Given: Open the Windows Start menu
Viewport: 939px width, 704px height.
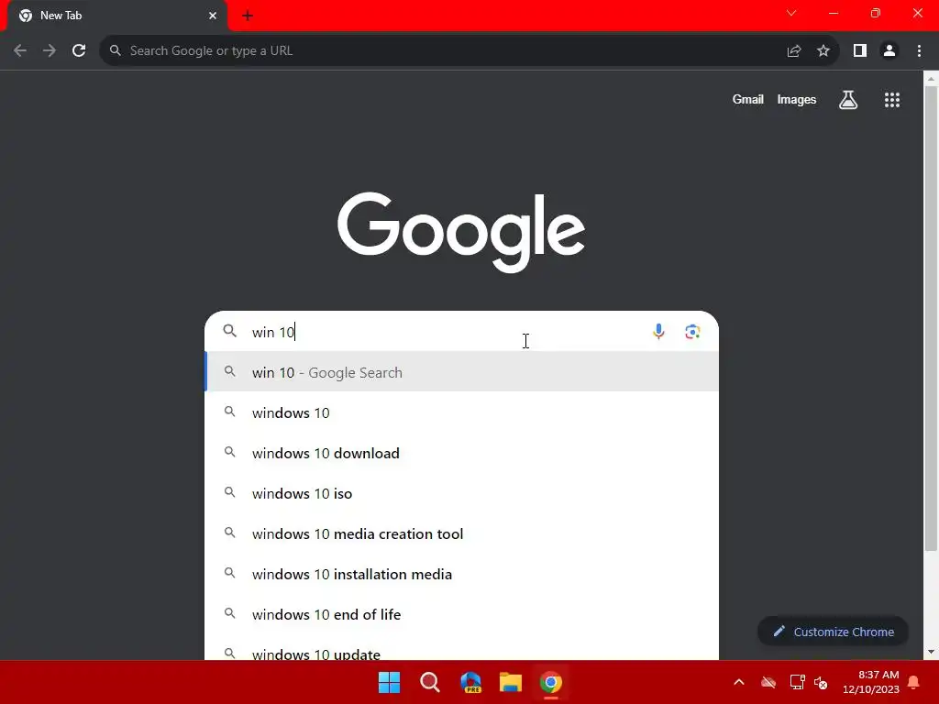Looking at the screenshot, I should pyautogui.click(x=389, y=682).
